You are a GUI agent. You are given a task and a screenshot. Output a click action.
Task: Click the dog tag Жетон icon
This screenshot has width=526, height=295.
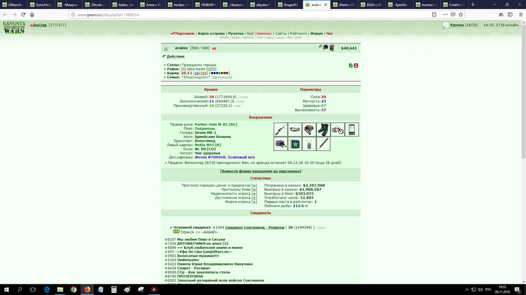(x=309, y=144)
